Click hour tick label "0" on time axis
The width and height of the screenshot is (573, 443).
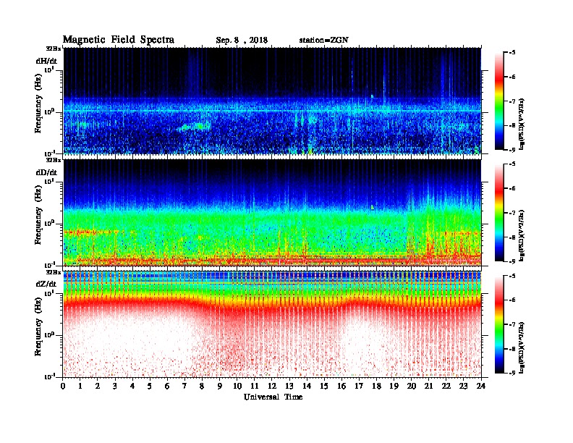tap(63, 387)
